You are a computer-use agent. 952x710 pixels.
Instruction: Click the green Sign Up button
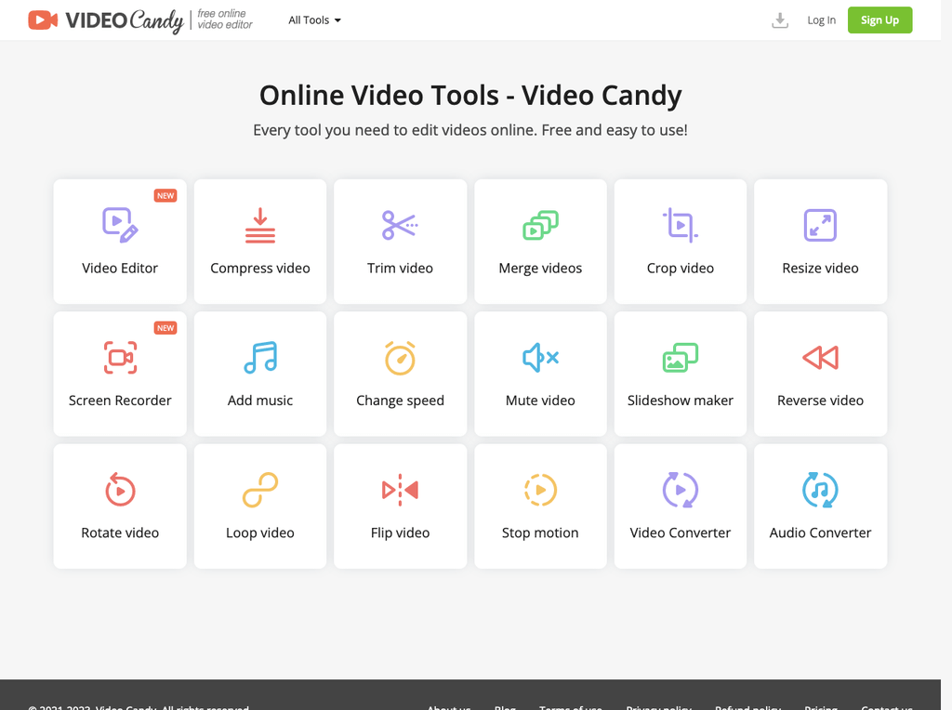[879, 20]
